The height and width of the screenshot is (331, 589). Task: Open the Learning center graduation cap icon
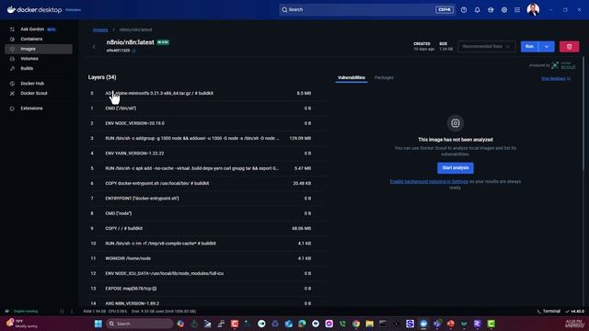491,10
